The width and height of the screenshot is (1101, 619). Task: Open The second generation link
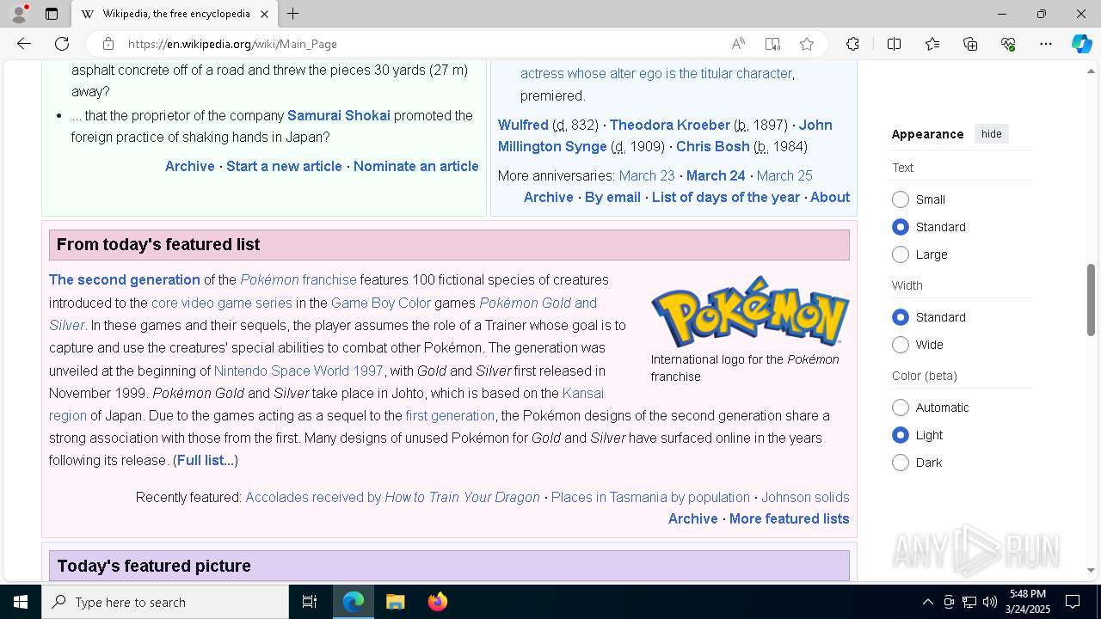[125, 279]
